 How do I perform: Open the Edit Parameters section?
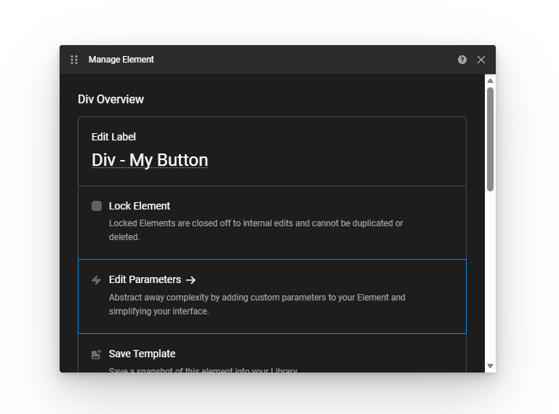tap(145, 279)
